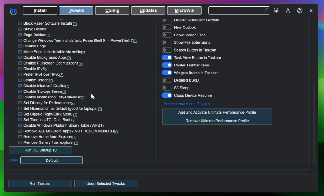Click Add and Activate Ultimate Performance Profile
The image size is (324, 196).
point(217,112)
